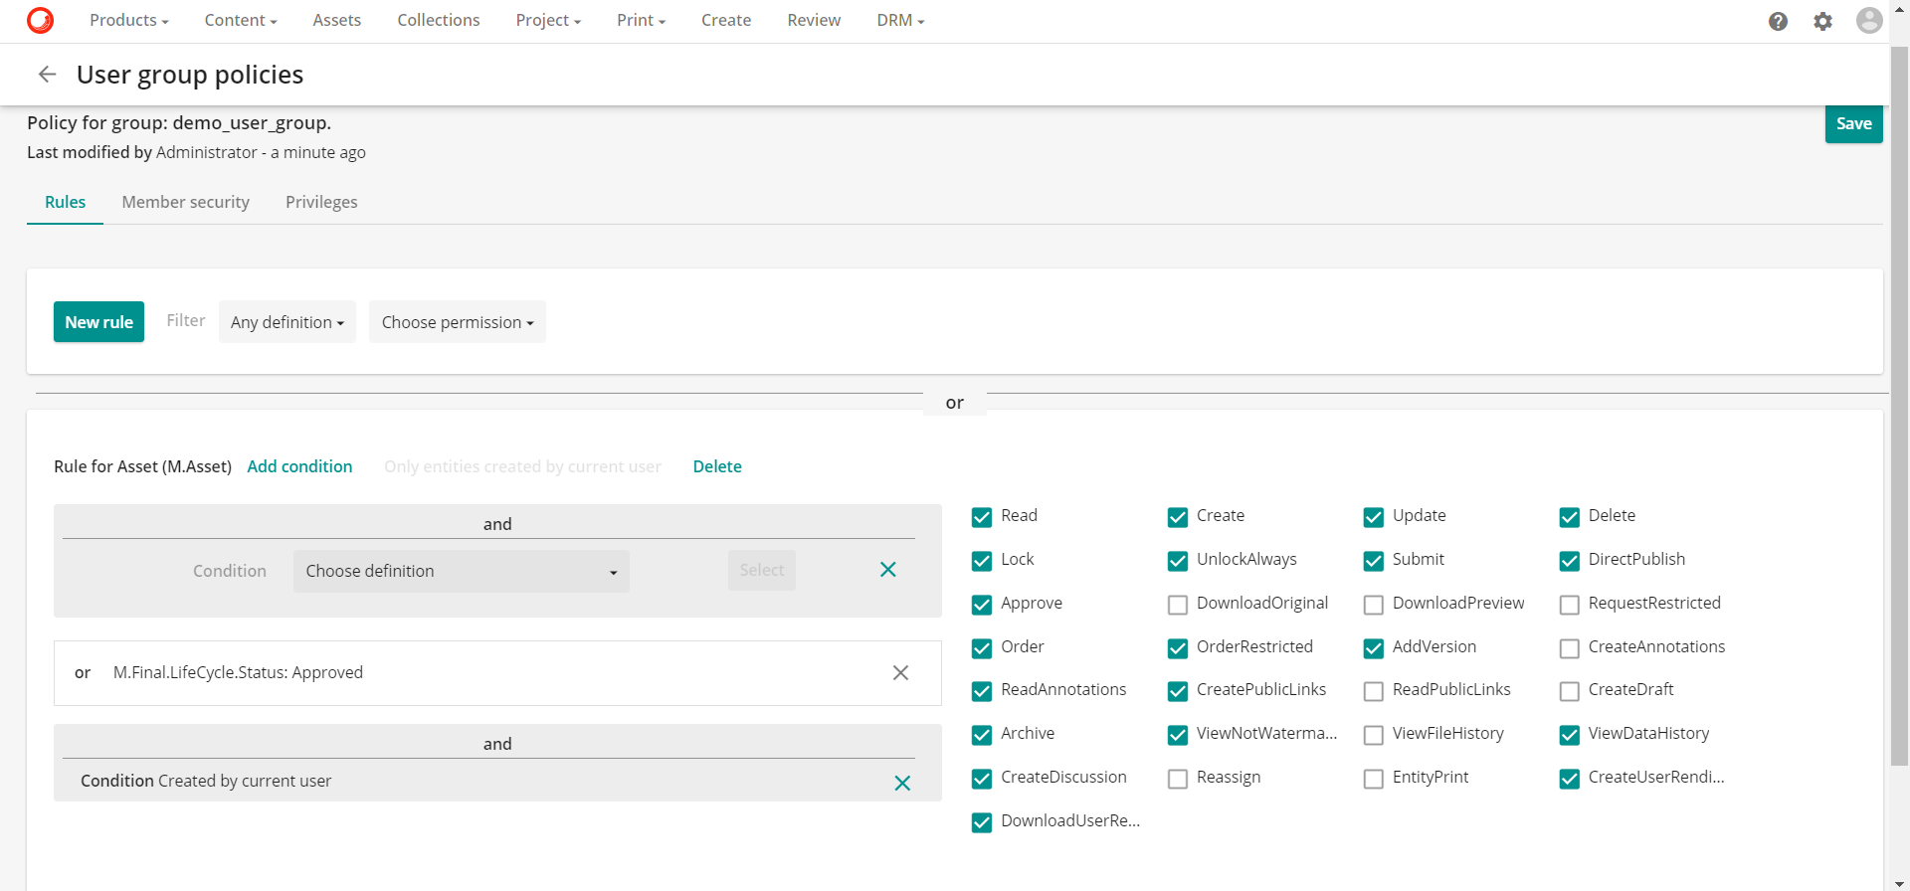Uncheck the CreateDiscussion permission
This screenshot has height=891, width=1910.
(x=982, y=779)
